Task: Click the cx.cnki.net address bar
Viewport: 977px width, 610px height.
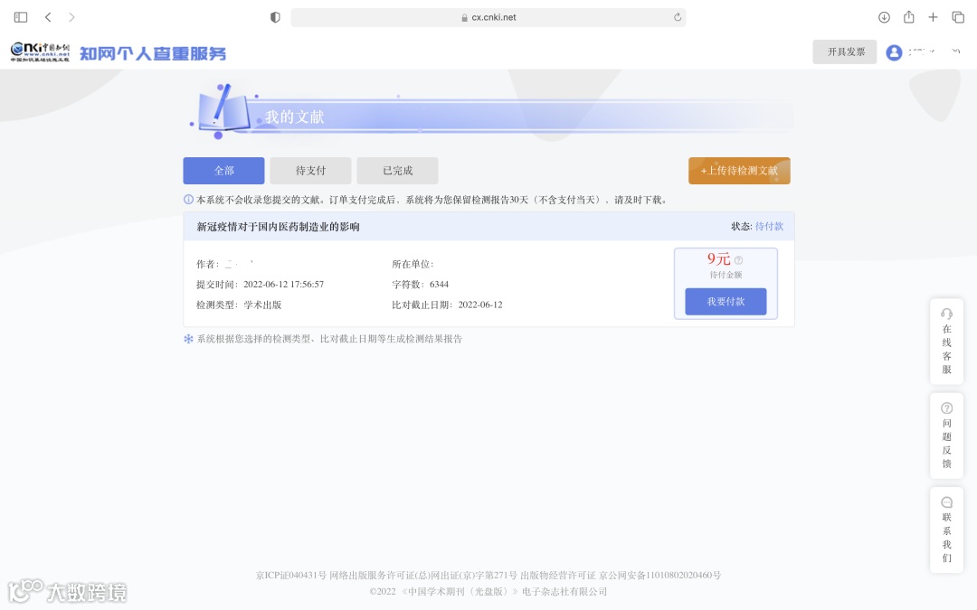Action: point(488,17)
